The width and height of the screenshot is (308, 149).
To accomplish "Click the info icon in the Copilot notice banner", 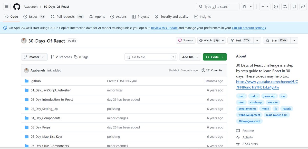I will (x=5, y=28).
